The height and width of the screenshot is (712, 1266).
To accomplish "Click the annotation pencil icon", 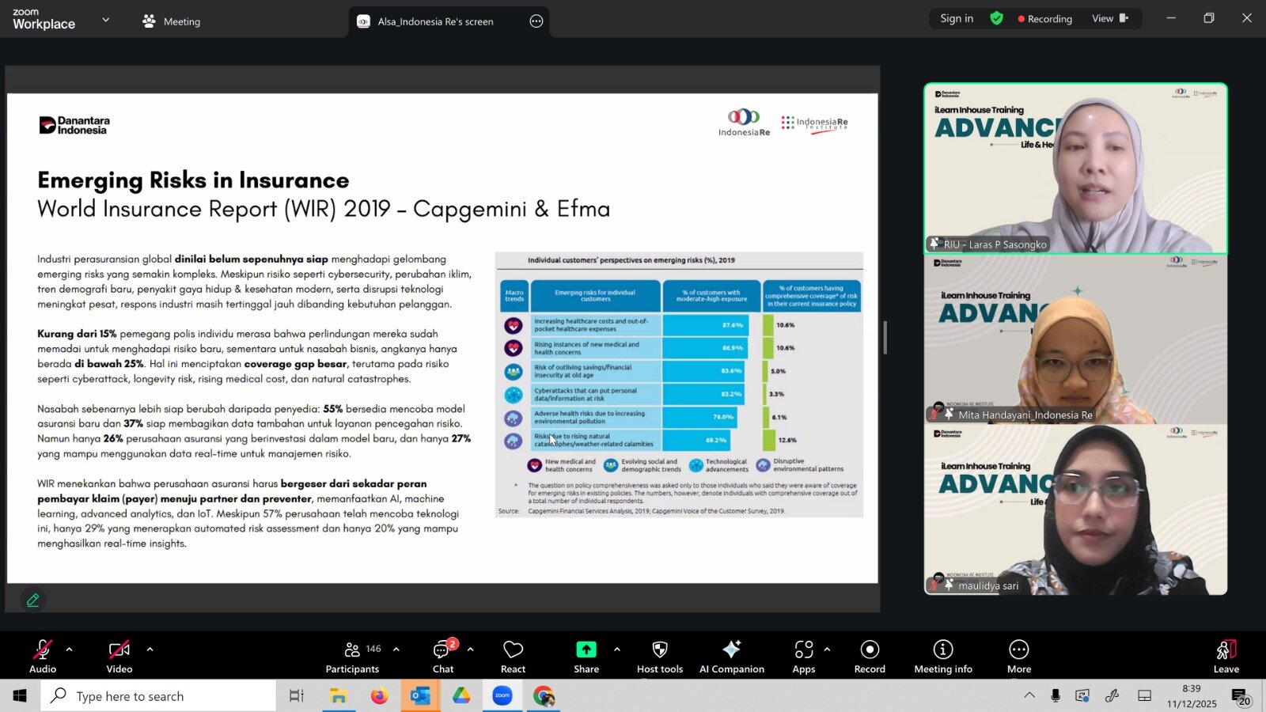I will pyautogui.click(x=32, y=600).
